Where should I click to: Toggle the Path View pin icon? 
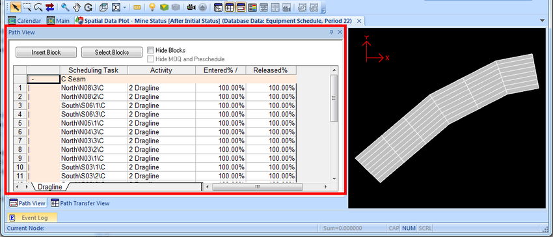click(331, 32)
